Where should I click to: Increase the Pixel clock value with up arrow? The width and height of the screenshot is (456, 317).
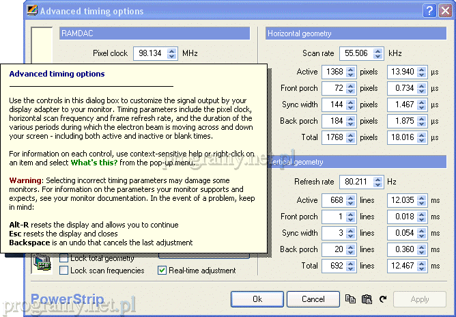(x=173, y=51)
